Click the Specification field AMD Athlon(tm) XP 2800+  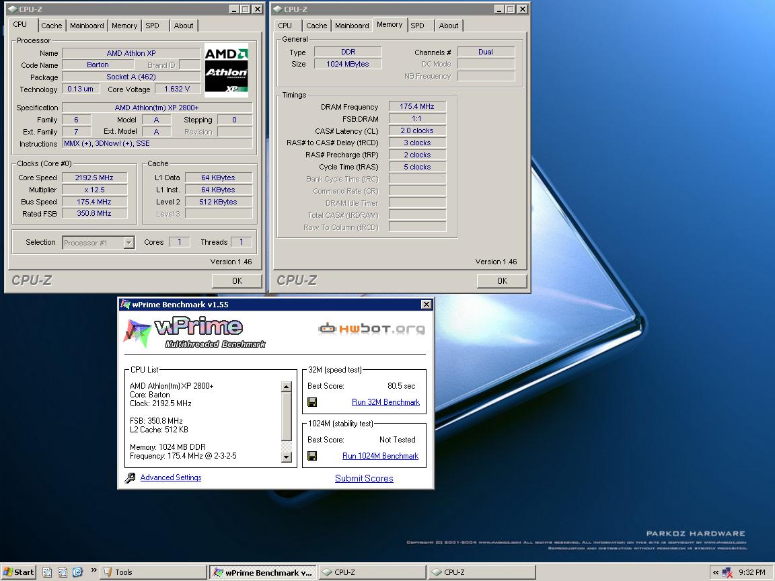click(x=157, y=108)
